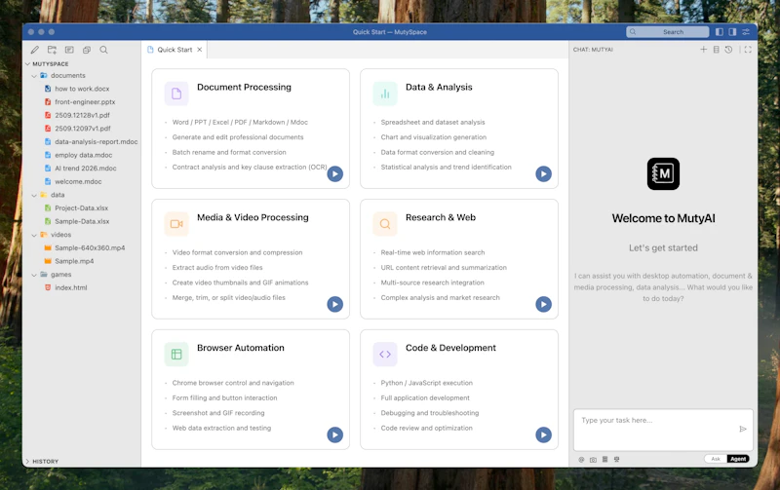Open the settings sliders icon in title bar
This screenshot has width=780, height=490.
point(746,32)
